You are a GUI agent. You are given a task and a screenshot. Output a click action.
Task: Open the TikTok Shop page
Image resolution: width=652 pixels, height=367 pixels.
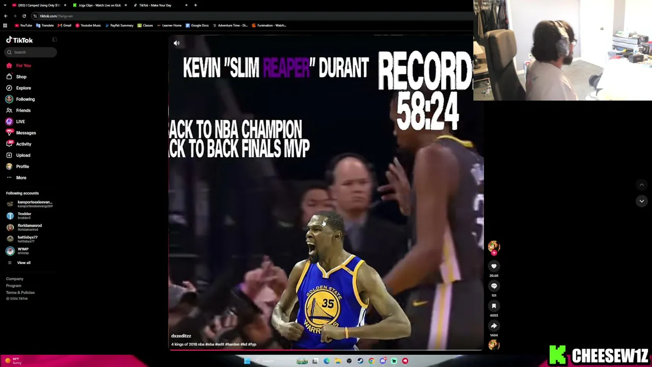coord(16,77)
